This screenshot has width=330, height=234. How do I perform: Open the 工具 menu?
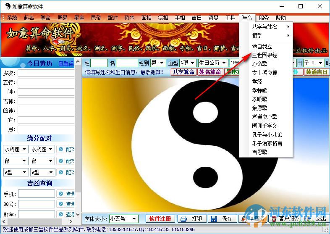(230, 18)
